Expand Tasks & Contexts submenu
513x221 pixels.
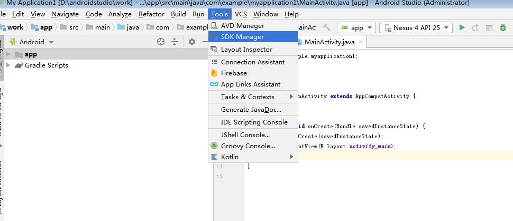(253, 97)
